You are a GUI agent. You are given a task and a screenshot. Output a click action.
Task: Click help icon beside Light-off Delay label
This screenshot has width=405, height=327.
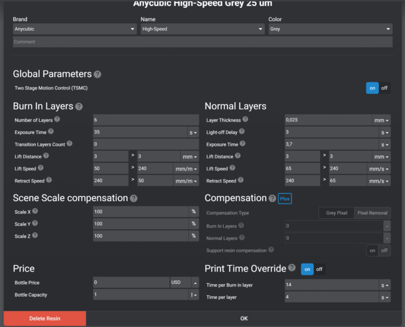[242, 131]
